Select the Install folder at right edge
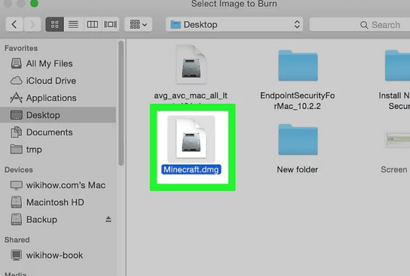 pos(397,65)
